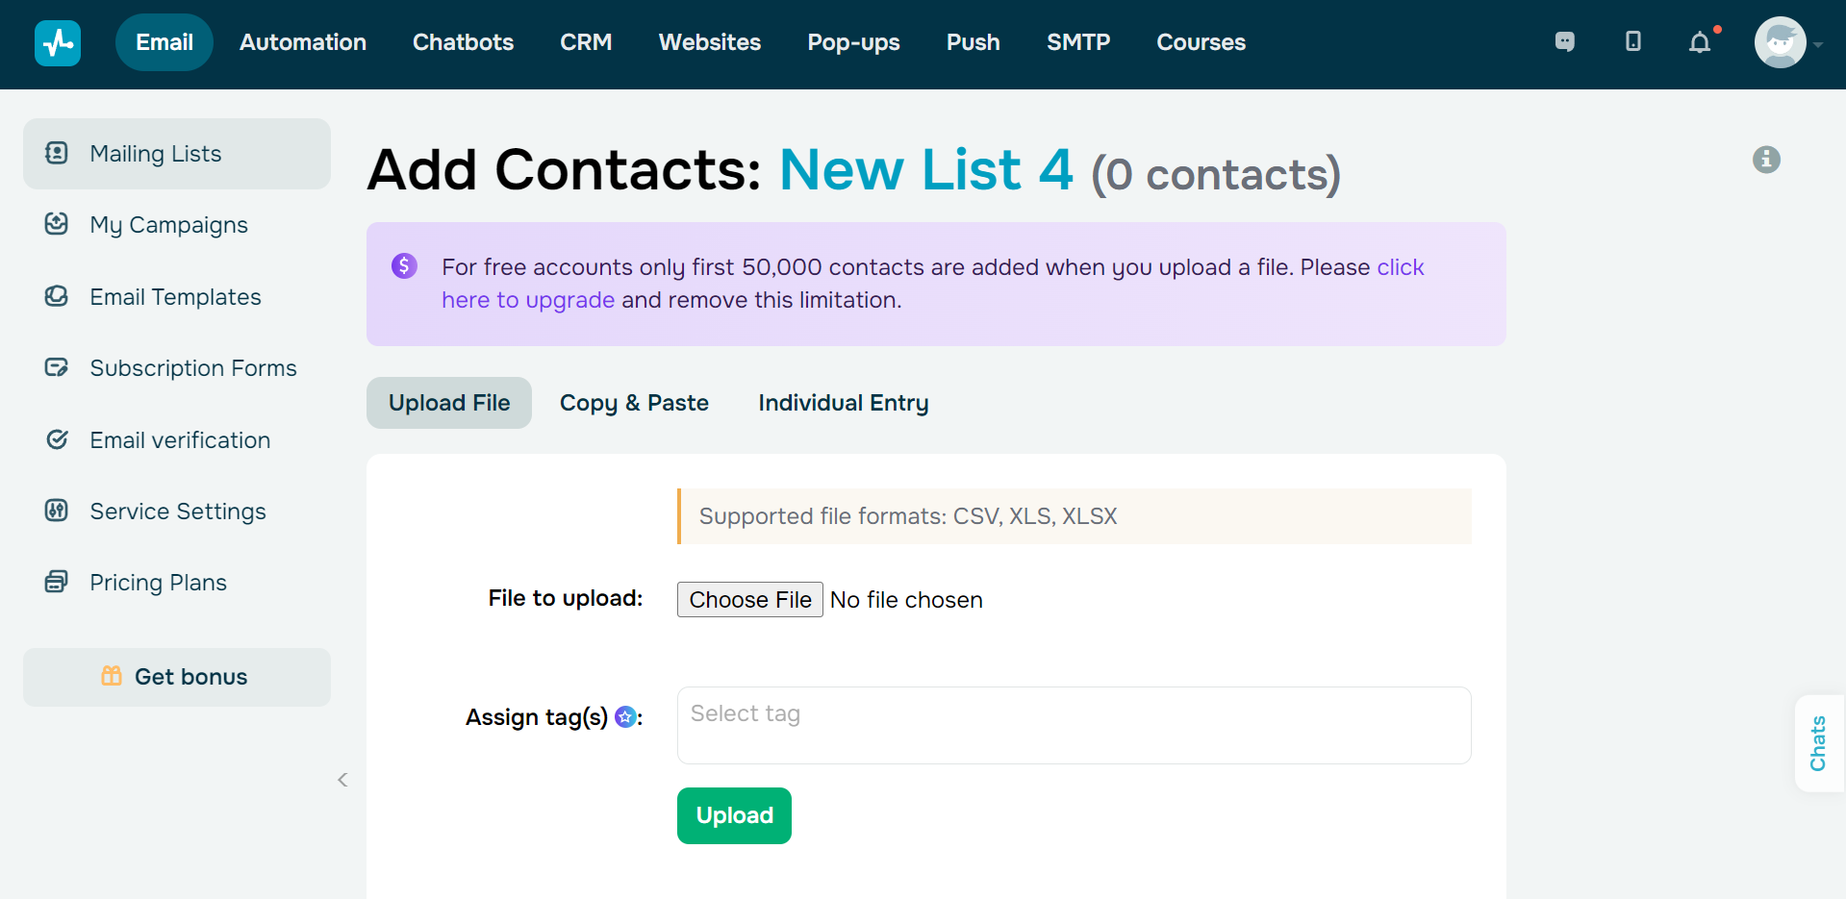Click Choose File to pick a file
The image size is (1846, 899).
749,599
